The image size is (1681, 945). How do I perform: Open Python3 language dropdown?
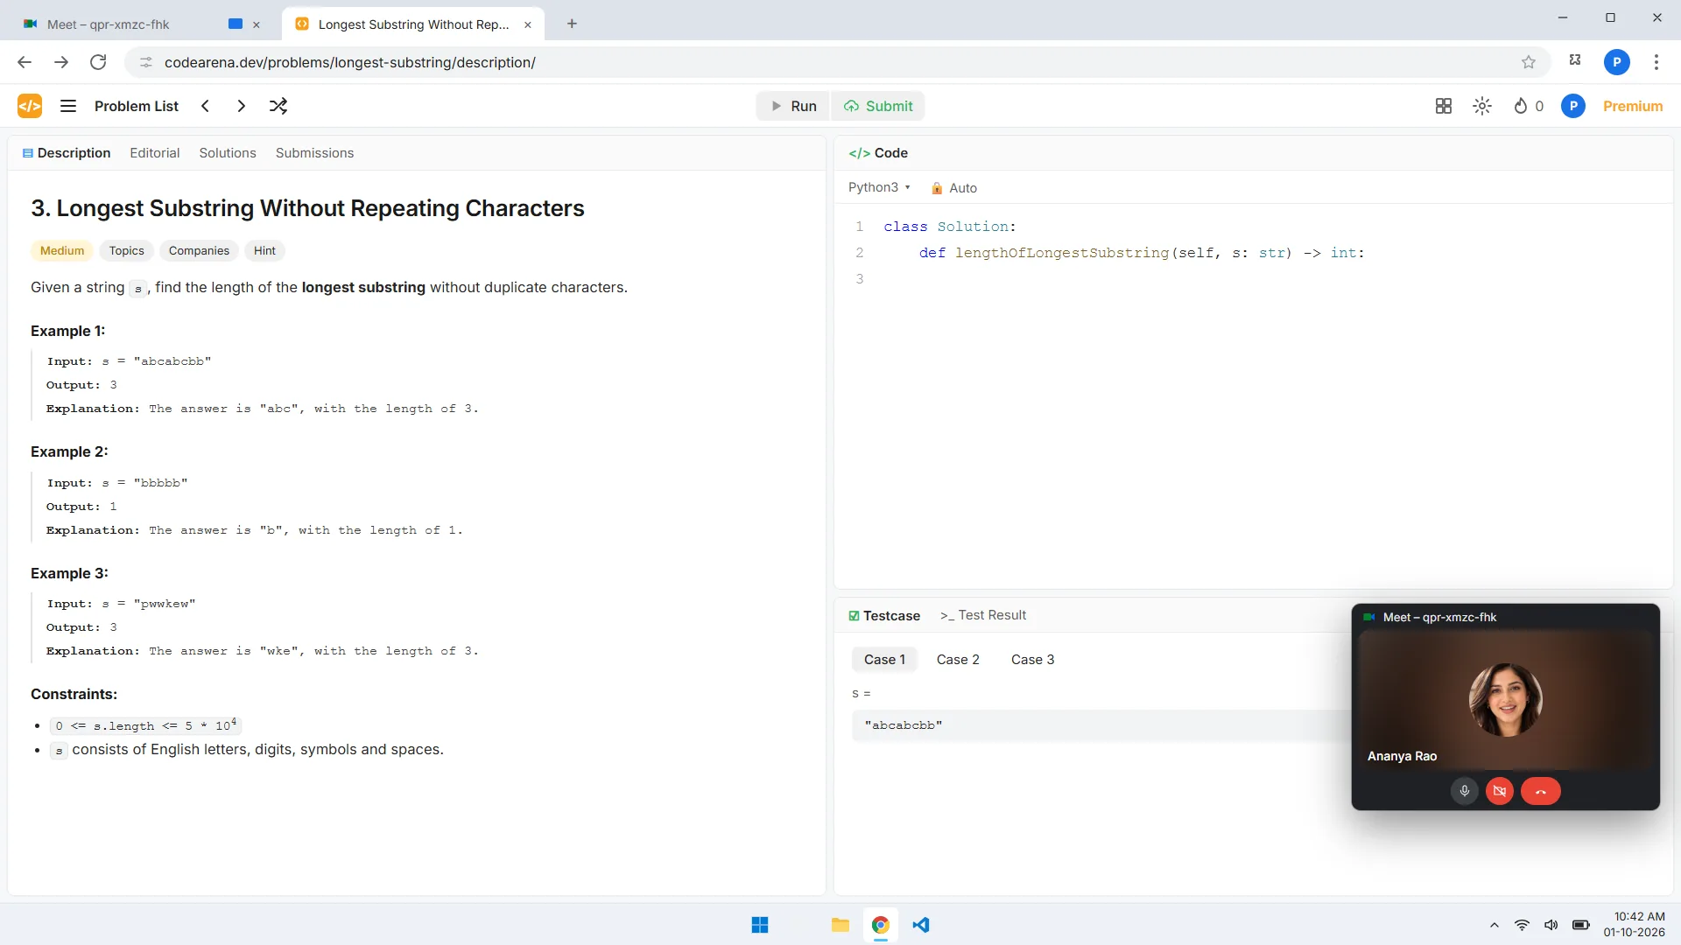pyautogui.click(x=879, y=187)
